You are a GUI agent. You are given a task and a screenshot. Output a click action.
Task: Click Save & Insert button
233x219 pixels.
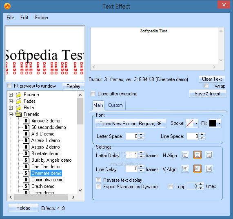(208, 94)
